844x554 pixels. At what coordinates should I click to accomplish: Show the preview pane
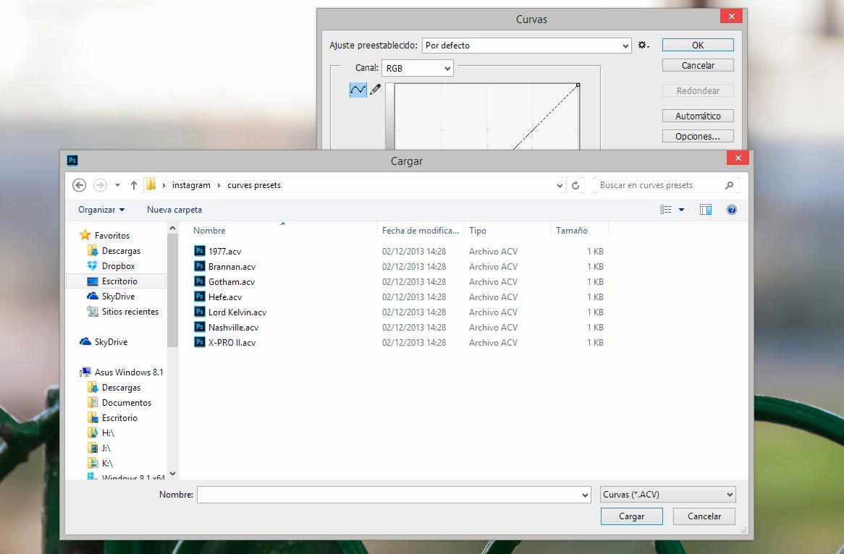(x=706, y=210)
